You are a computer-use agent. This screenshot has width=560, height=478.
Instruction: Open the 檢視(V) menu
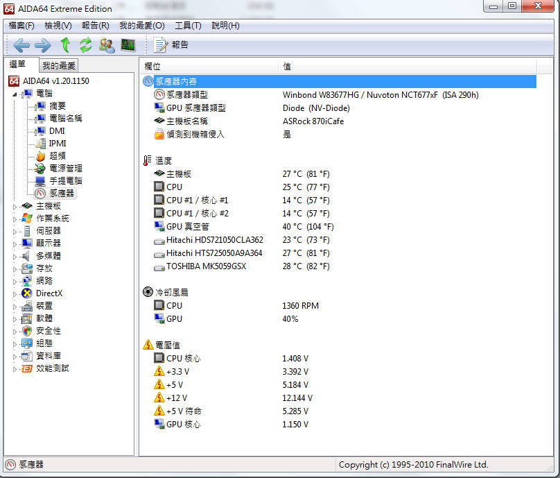pos(58,26)
